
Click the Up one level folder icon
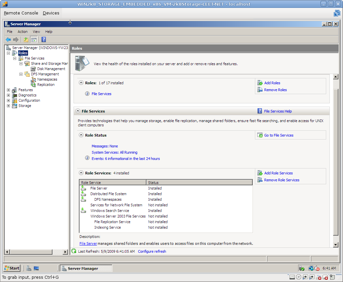pos(26,40)
